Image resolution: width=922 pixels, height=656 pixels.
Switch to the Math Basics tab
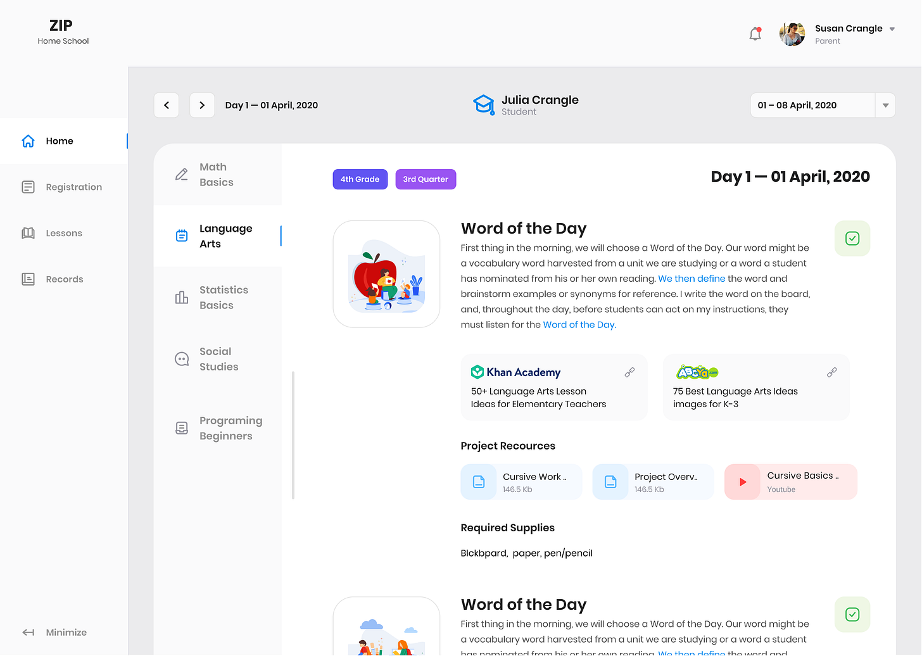pyautogui.click(x=218, y=175)
